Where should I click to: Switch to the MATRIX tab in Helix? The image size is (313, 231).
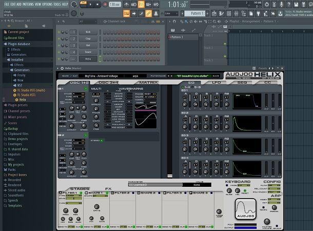pos(148,83)
